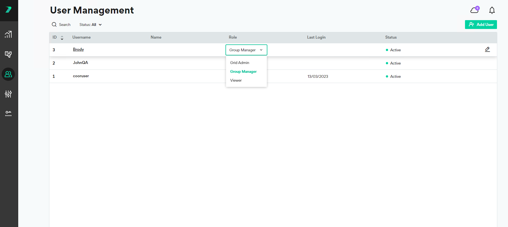This screenshot has height=227, width=508.
Task: Click the app logo in sidebar
Action: (x=9, y=10)
